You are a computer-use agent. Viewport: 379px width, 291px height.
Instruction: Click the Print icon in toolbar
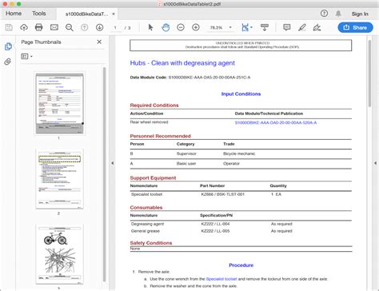coord(39,27)
